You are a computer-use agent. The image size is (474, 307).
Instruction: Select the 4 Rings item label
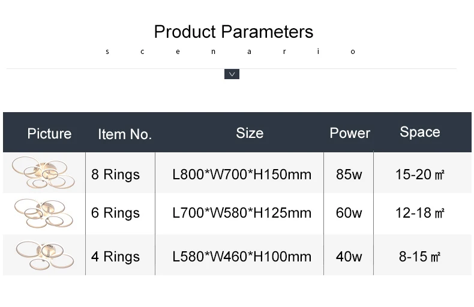[x=115, y=257]
